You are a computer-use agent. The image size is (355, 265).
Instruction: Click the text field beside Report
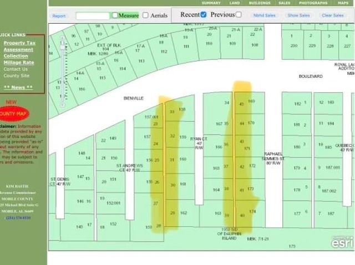tap(92, 16)
